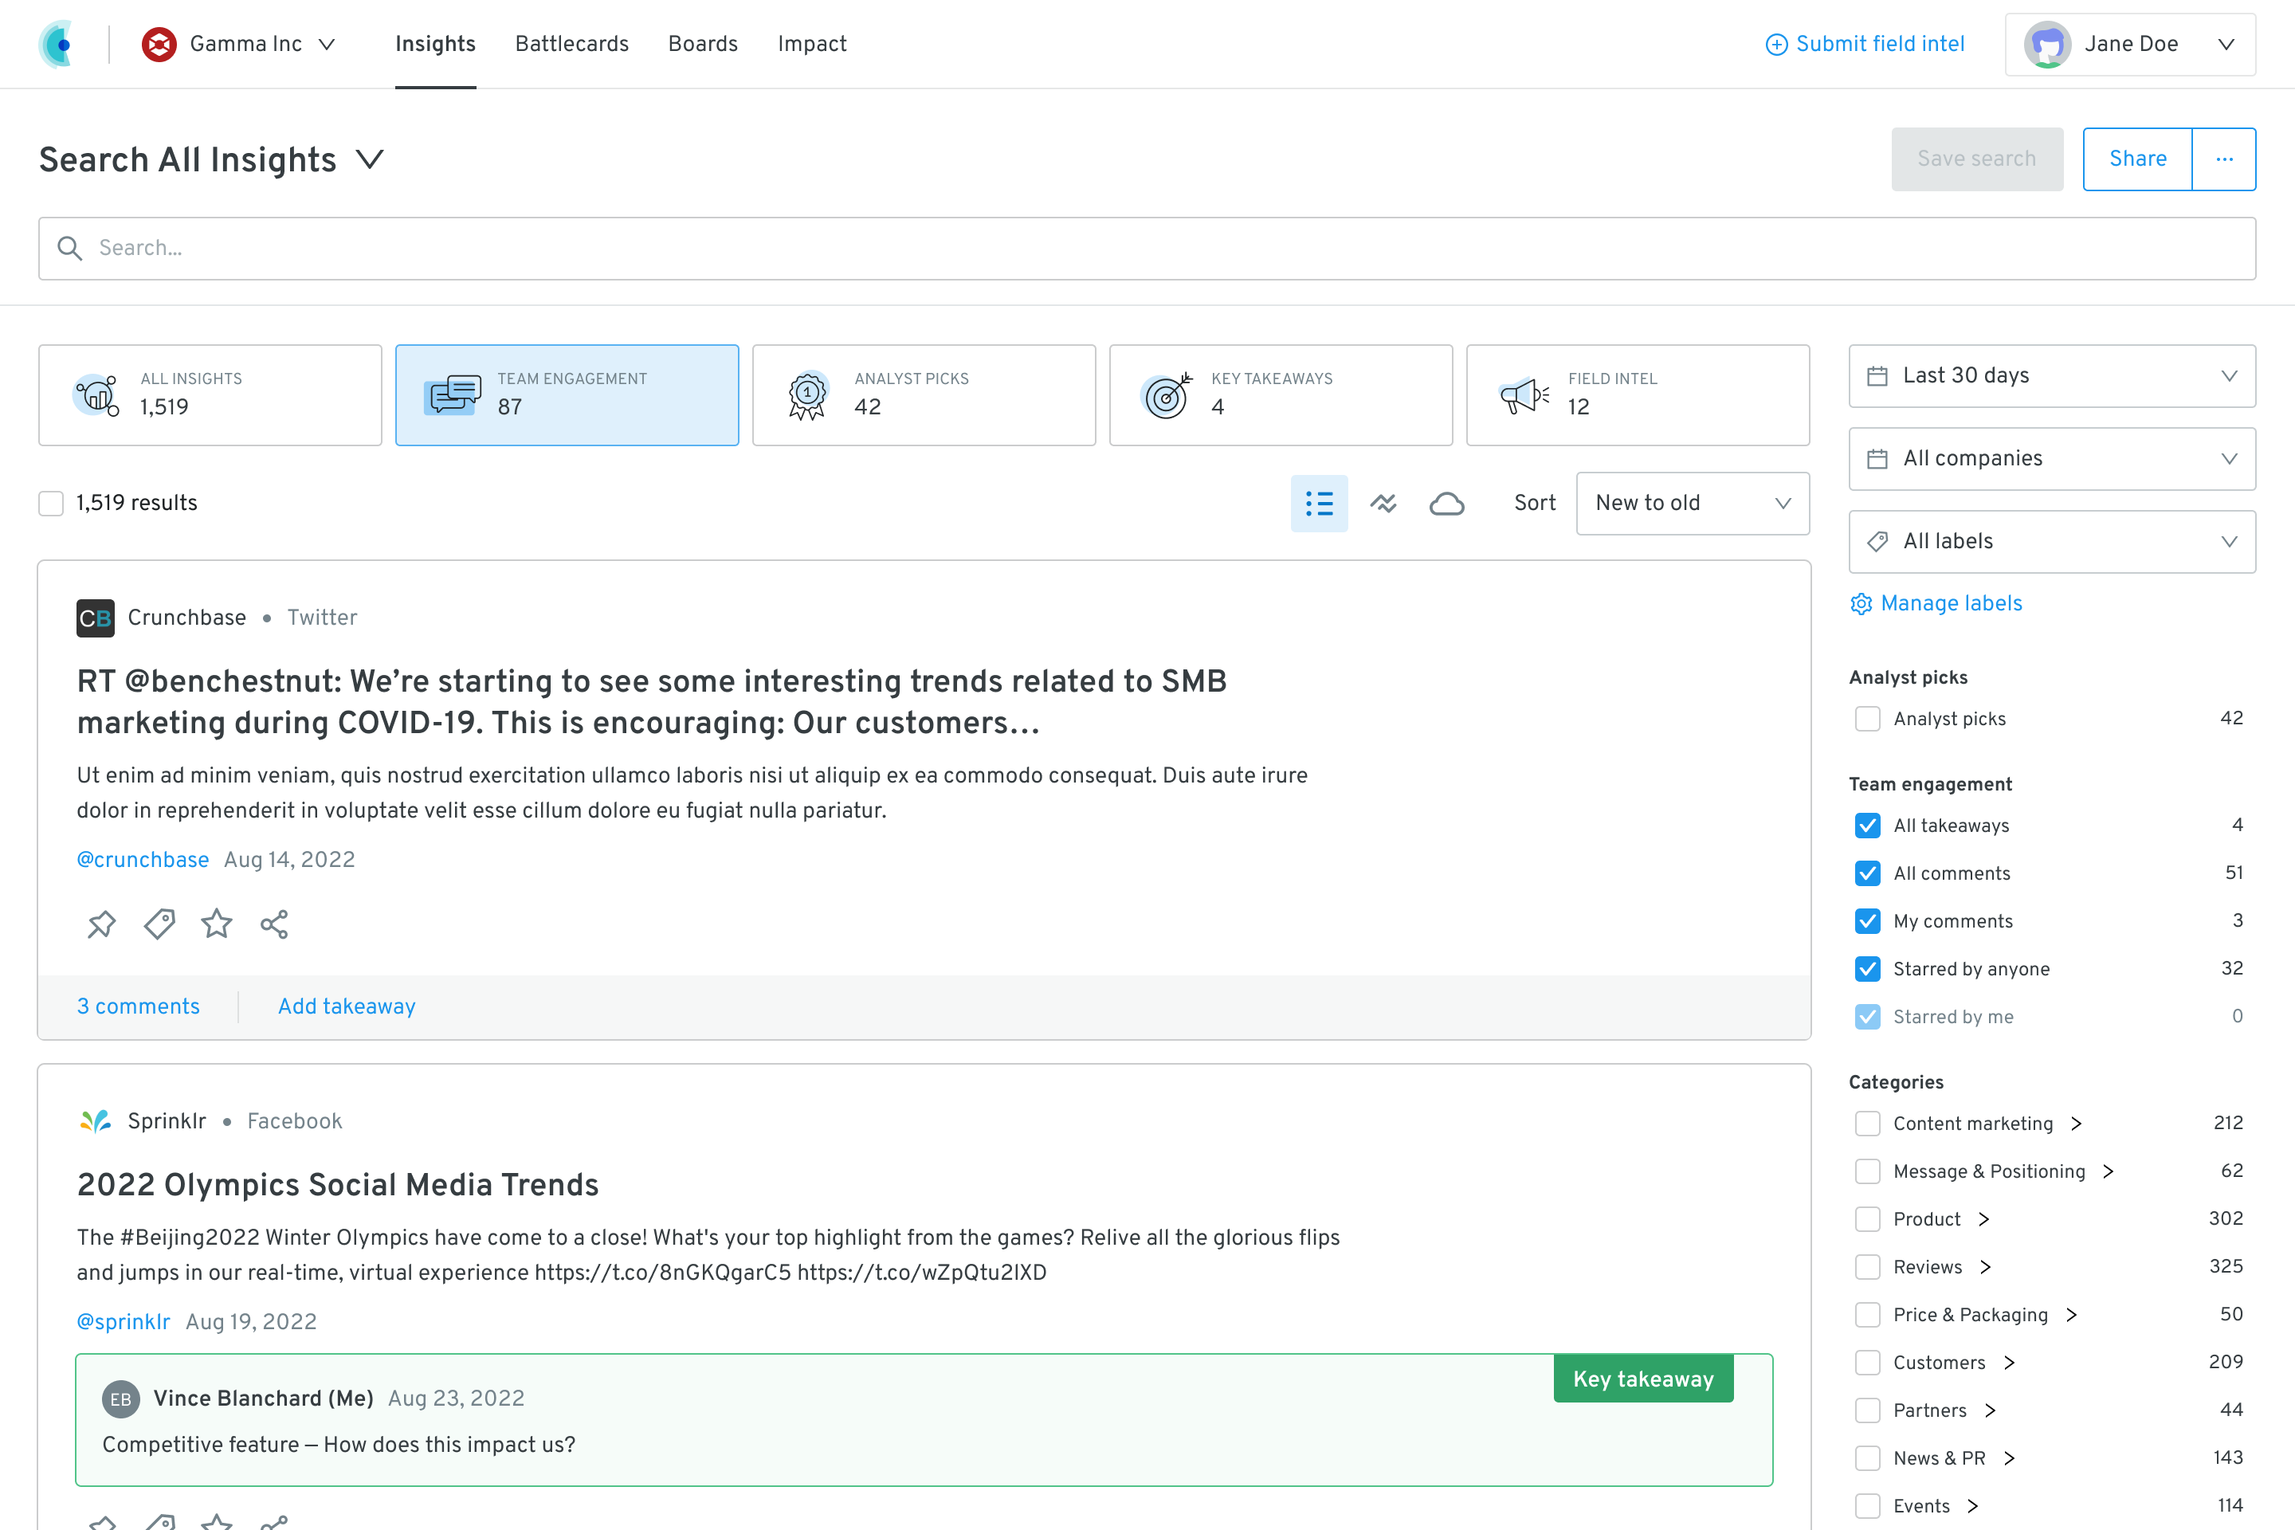Open the 3 comments link
2295x1530 pixels.
[x=139, y=1006]
